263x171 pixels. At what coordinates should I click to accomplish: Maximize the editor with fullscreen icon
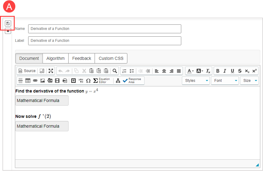[51, 71]
